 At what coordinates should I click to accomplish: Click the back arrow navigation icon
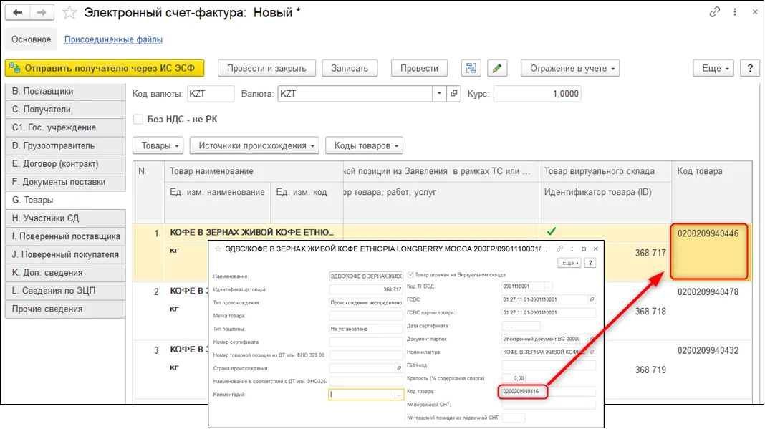coord(18,13)
